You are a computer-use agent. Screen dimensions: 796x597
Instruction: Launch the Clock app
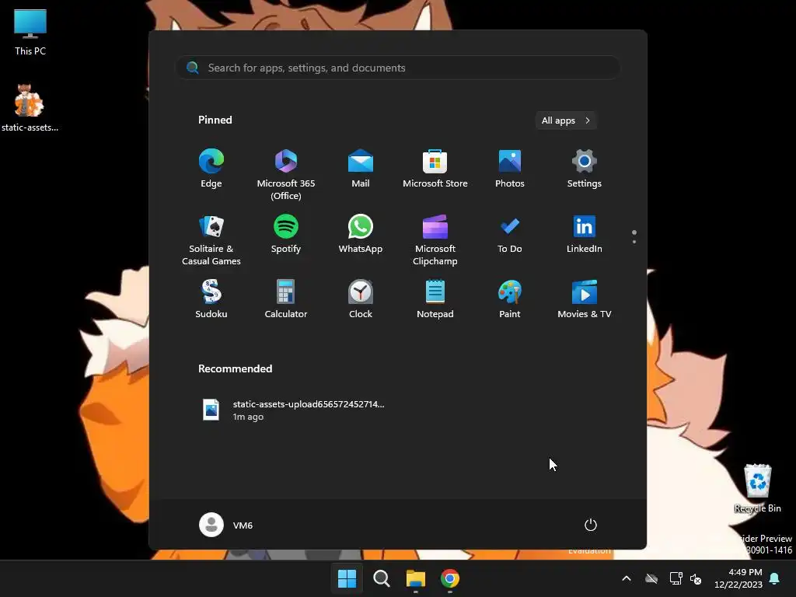361,299
